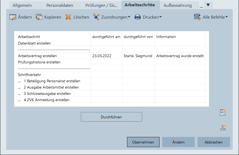Switch to the Allgemein tab
Viewport: 239px width, 155px height.
coord(22,5)
